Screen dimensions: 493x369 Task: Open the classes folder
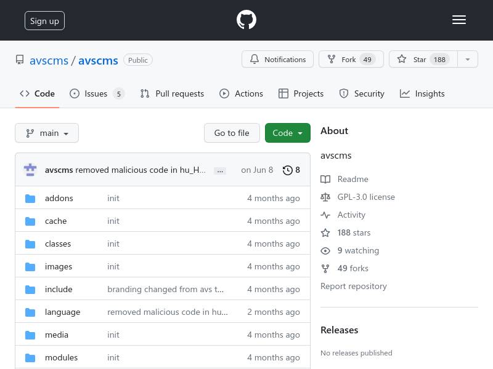[58, 244]
